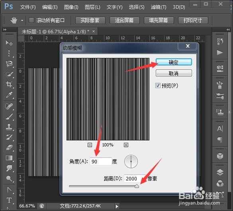Open the 编辑(E) menu
The height and width of the screenshot is (211, 233).
50,7
